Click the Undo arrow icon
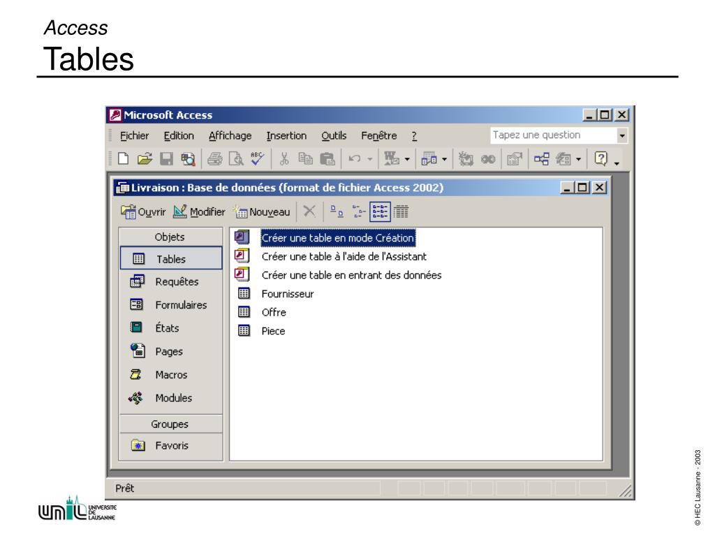 354,158
